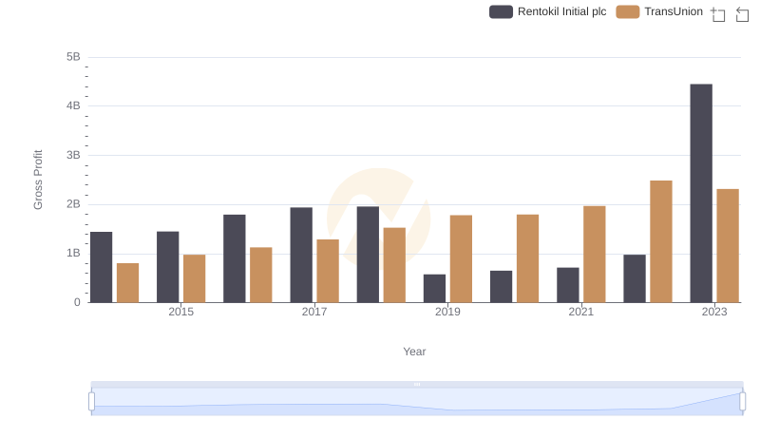The height and width of the screenshot is (438, 760).
Task: Click the right handle of the range slider
Action: pos(742,401)
